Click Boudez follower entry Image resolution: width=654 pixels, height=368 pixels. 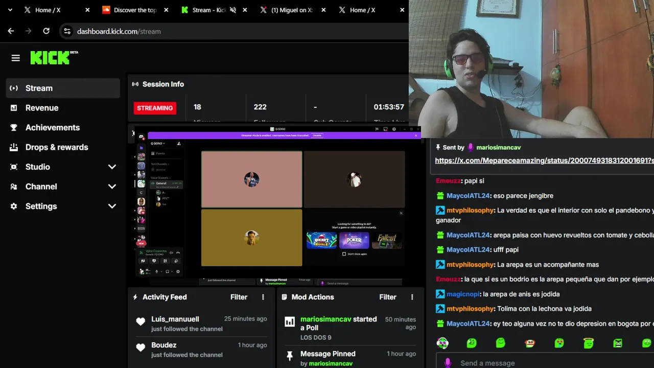(x=201, y=350)
